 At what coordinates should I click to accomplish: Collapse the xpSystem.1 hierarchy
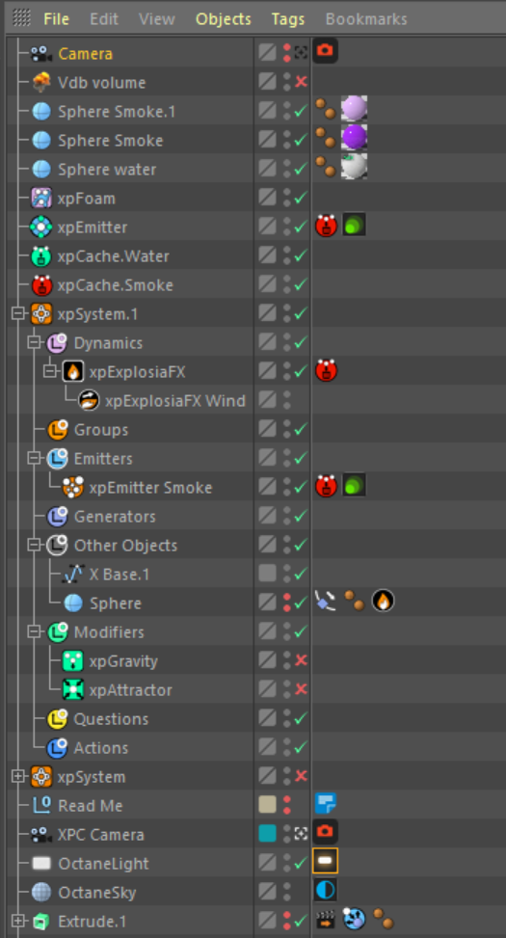pyautogui.click(x=18, y=313)
